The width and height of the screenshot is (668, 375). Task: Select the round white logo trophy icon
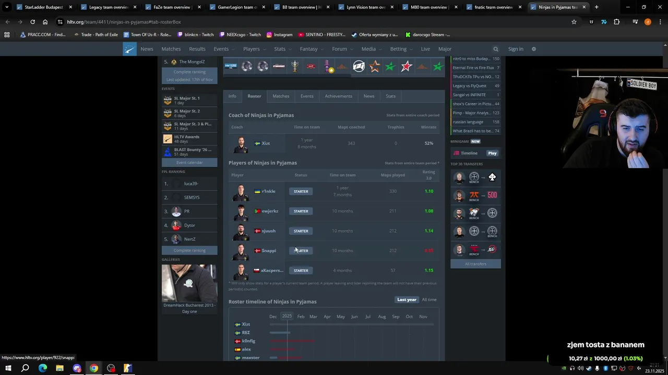coord(359,66)
